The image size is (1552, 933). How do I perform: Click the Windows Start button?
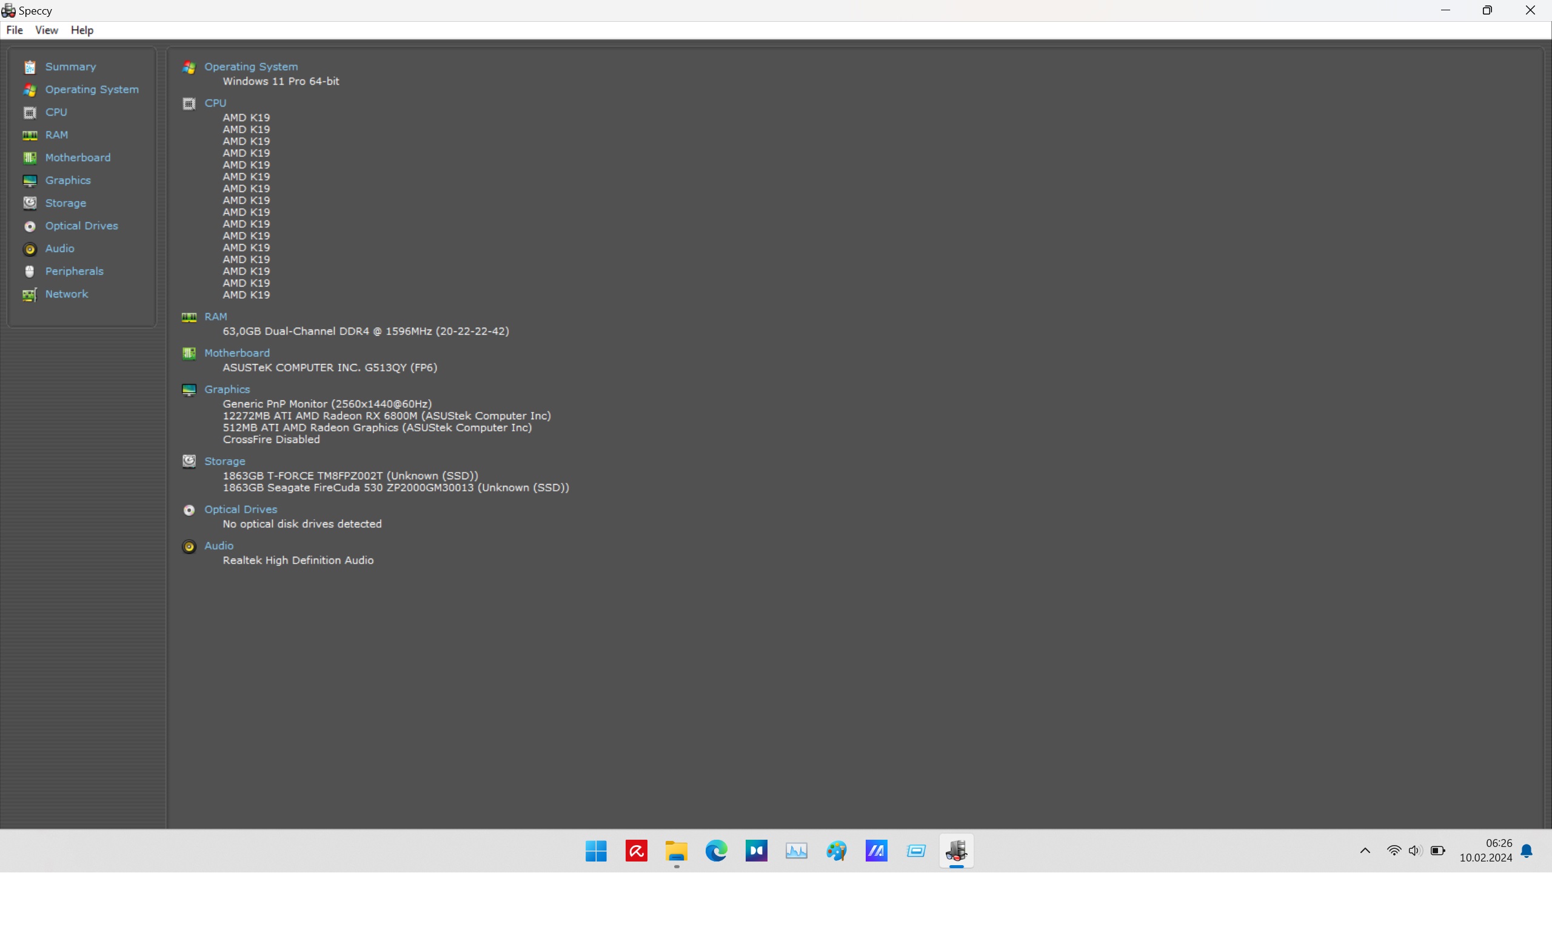point(596,851)
